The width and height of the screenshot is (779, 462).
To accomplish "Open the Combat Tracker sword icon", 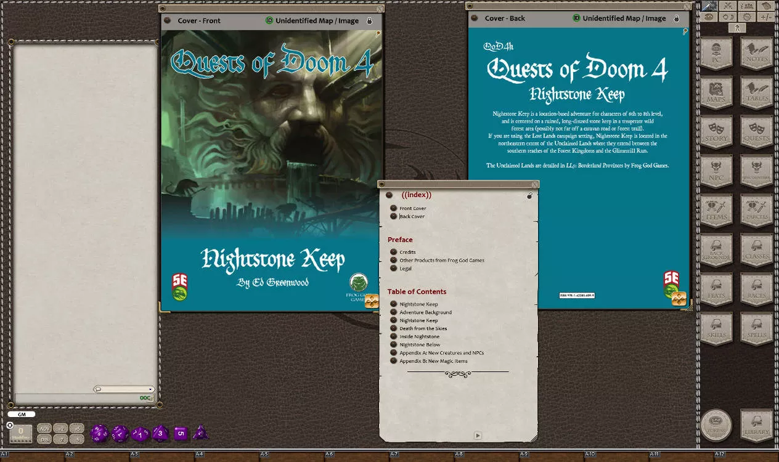I will click(709, 6).
